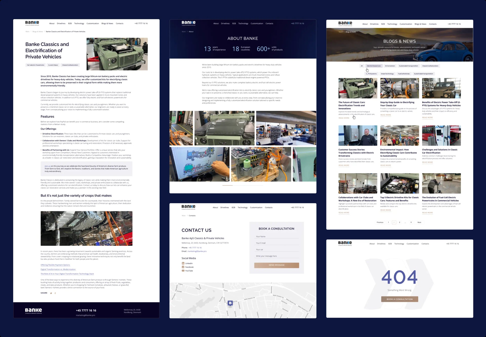Click the YouTube icon under Social Media
Viewport: 486px width, 337px height.
click(183, 271)
